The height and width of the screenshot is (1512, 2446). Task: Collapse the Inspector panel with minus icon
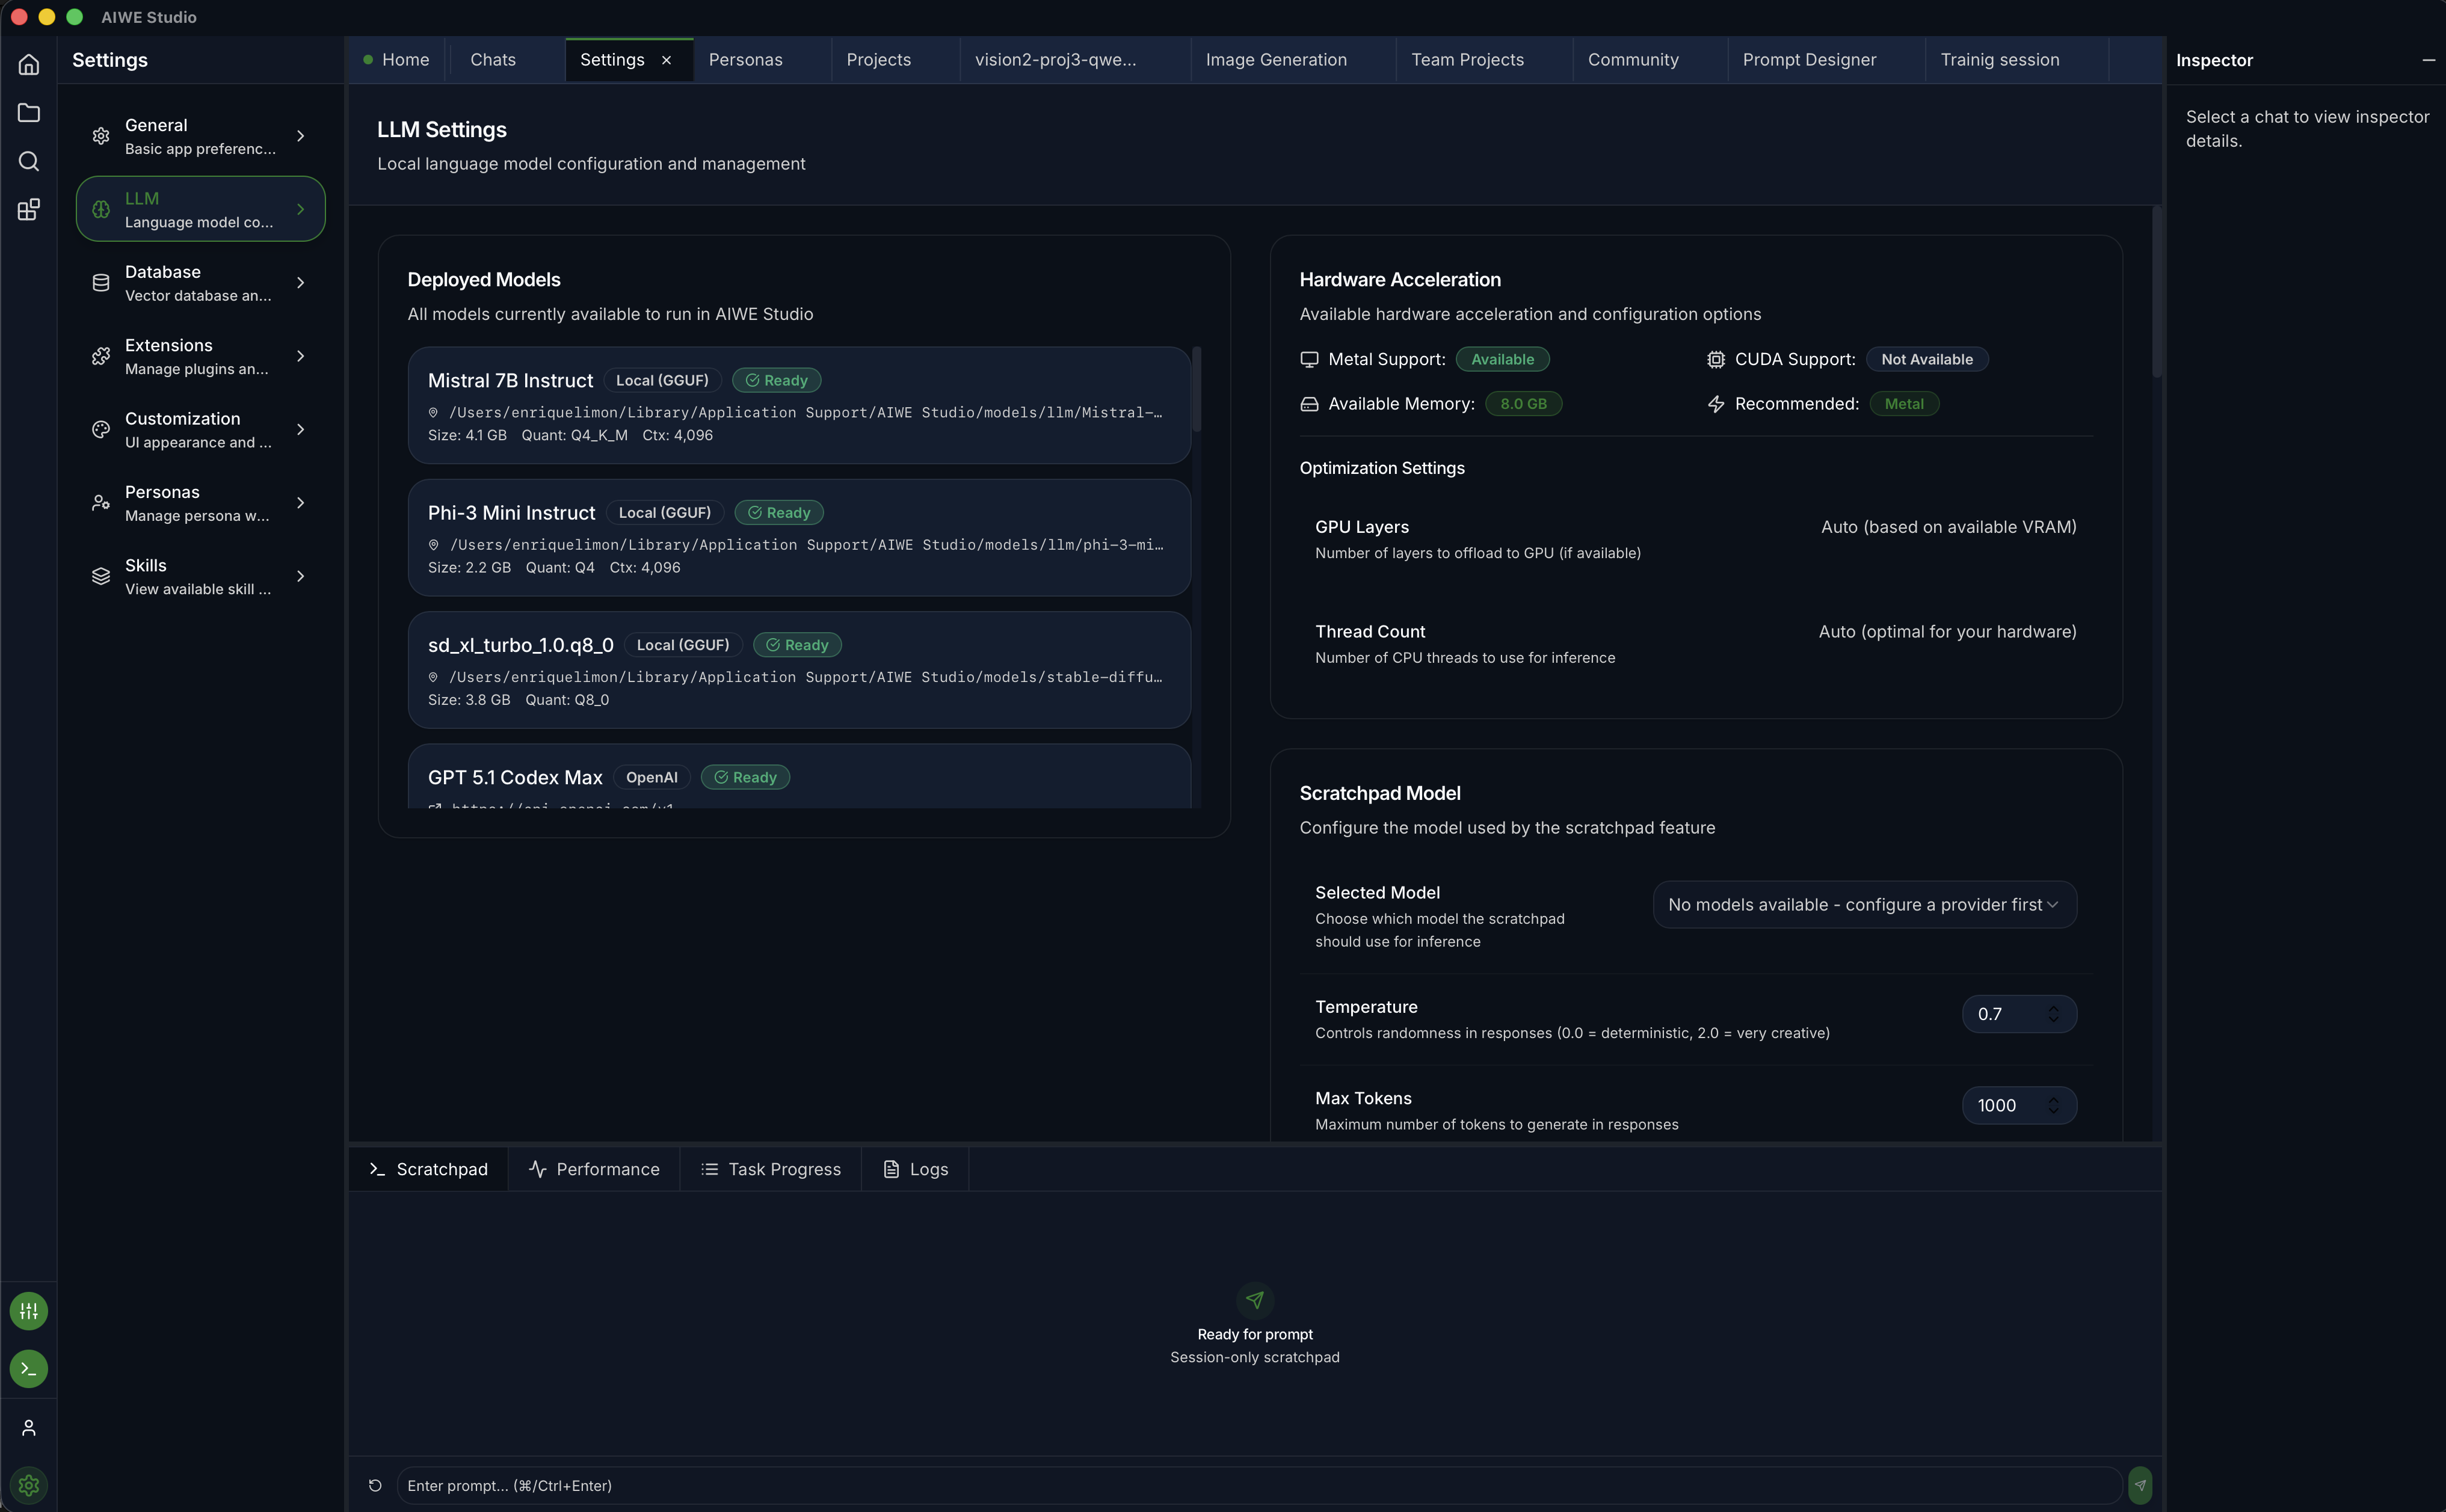click(2428, 60)
